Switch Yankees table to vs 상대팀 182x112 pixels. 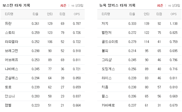point(174,6)
